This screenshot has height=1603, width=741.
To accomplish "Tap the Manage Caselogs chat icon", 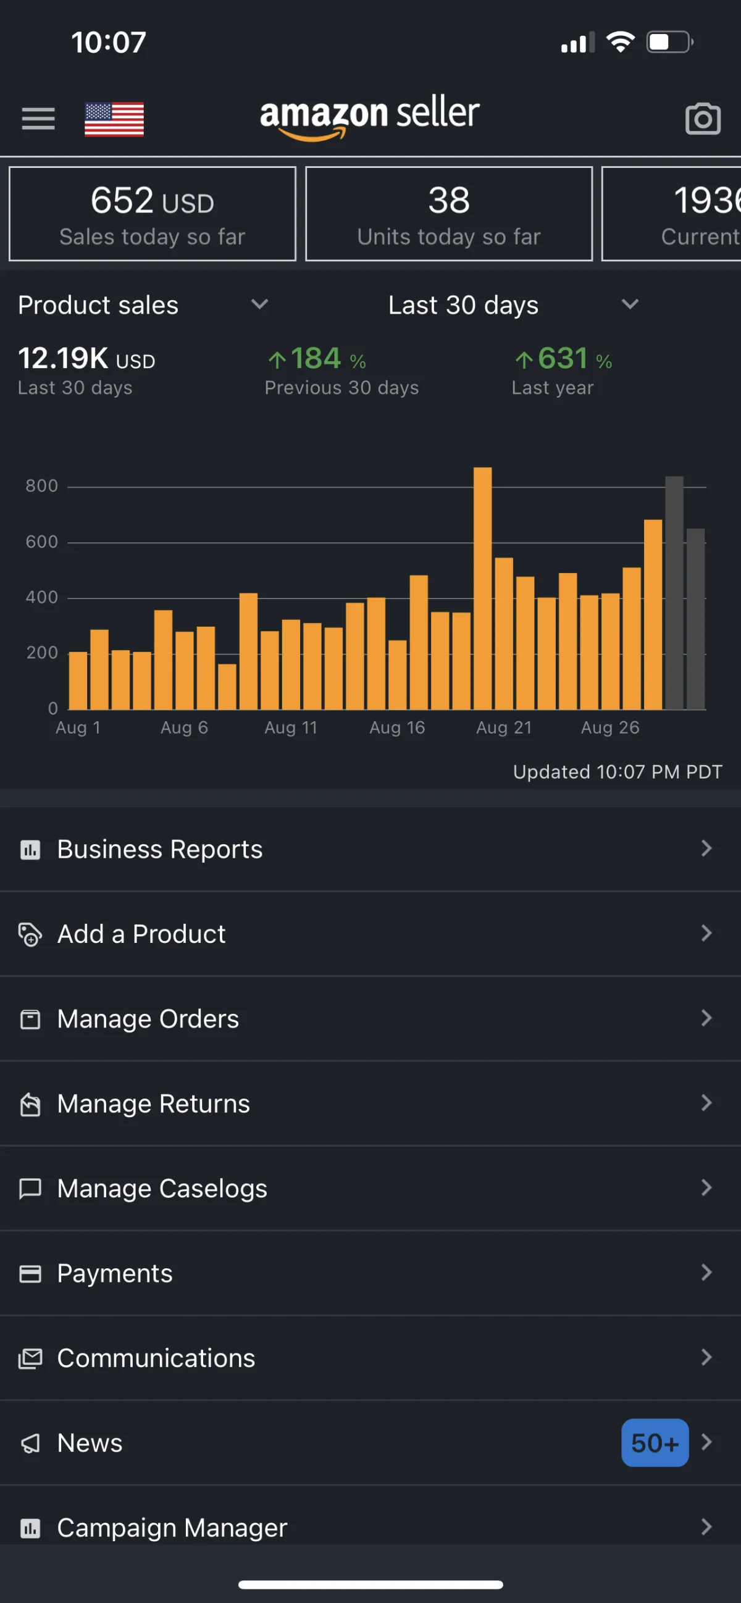I will tap(30, 1189).
